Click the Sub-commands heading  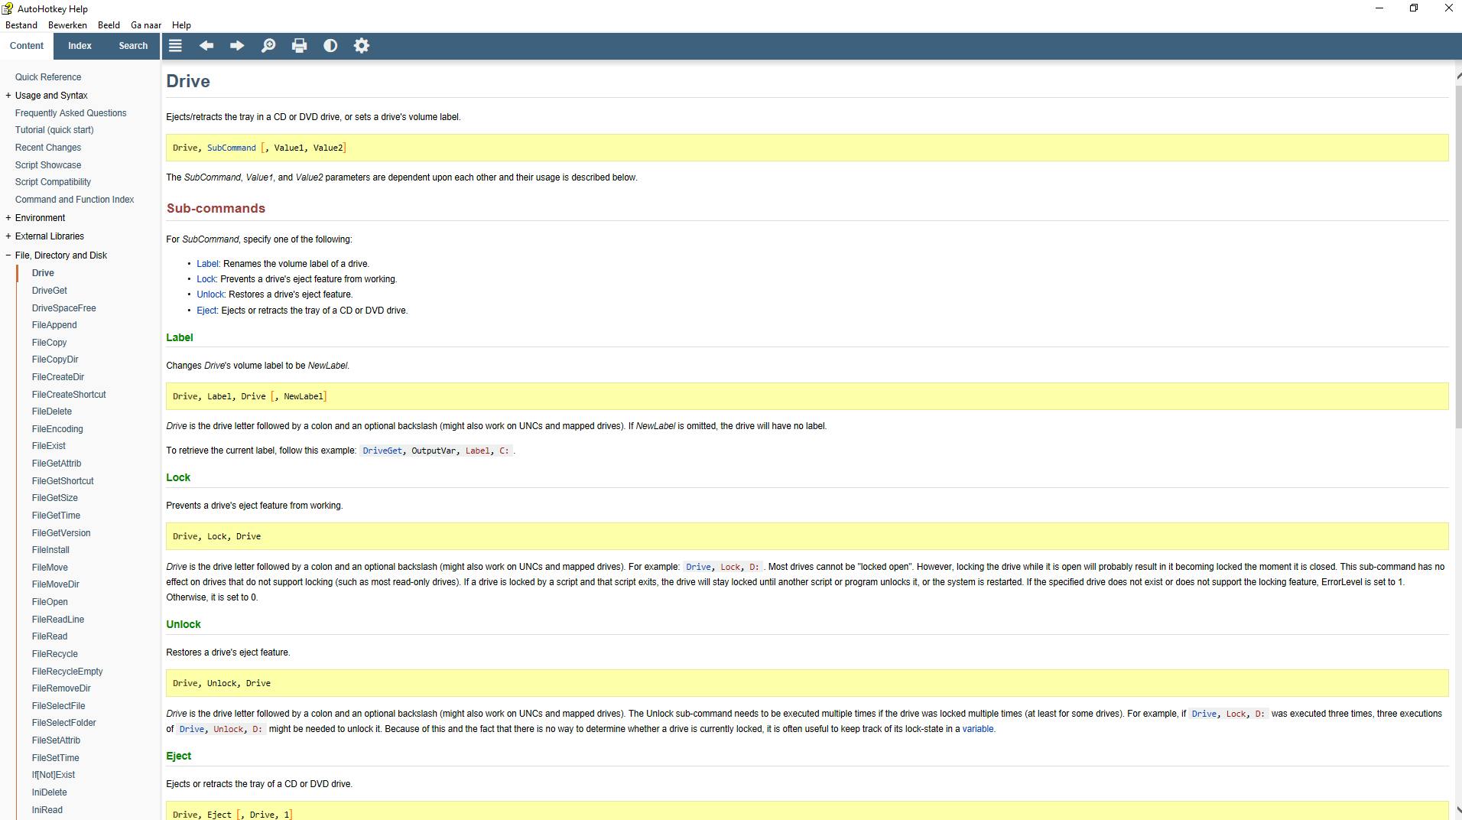click(x=216, y=209)
